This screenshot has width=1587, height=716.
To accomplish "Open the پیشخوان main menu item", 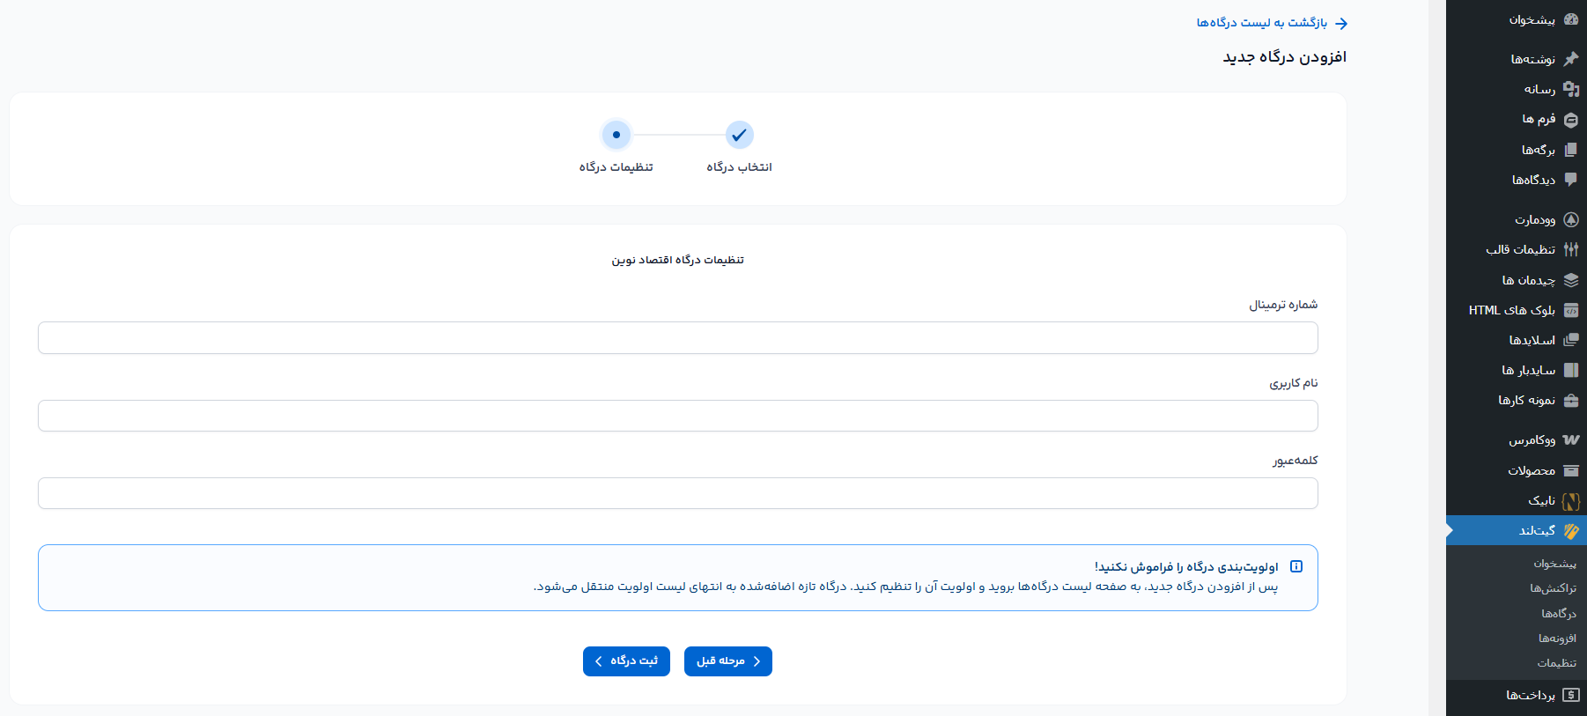I will coord(1517,19).
